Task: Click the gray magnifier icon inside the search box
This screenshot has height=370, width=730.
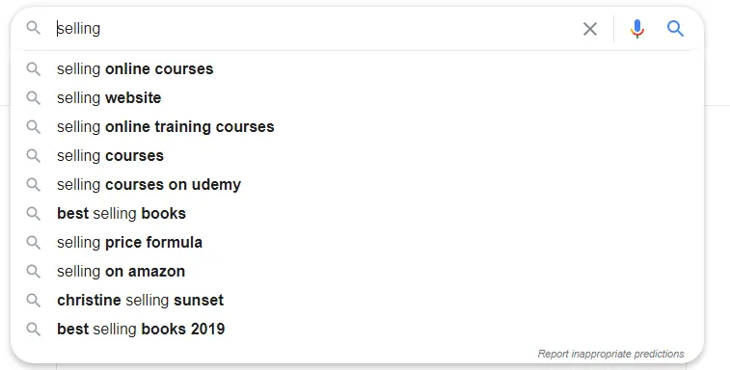Action: [x=33, y=28]
